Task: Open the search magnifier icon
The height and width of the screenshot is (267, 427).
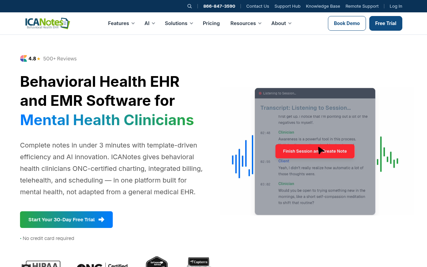Action: [189, 6]
